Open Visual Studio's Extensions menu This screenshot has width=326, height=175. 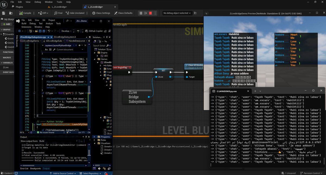pos(26,27)
